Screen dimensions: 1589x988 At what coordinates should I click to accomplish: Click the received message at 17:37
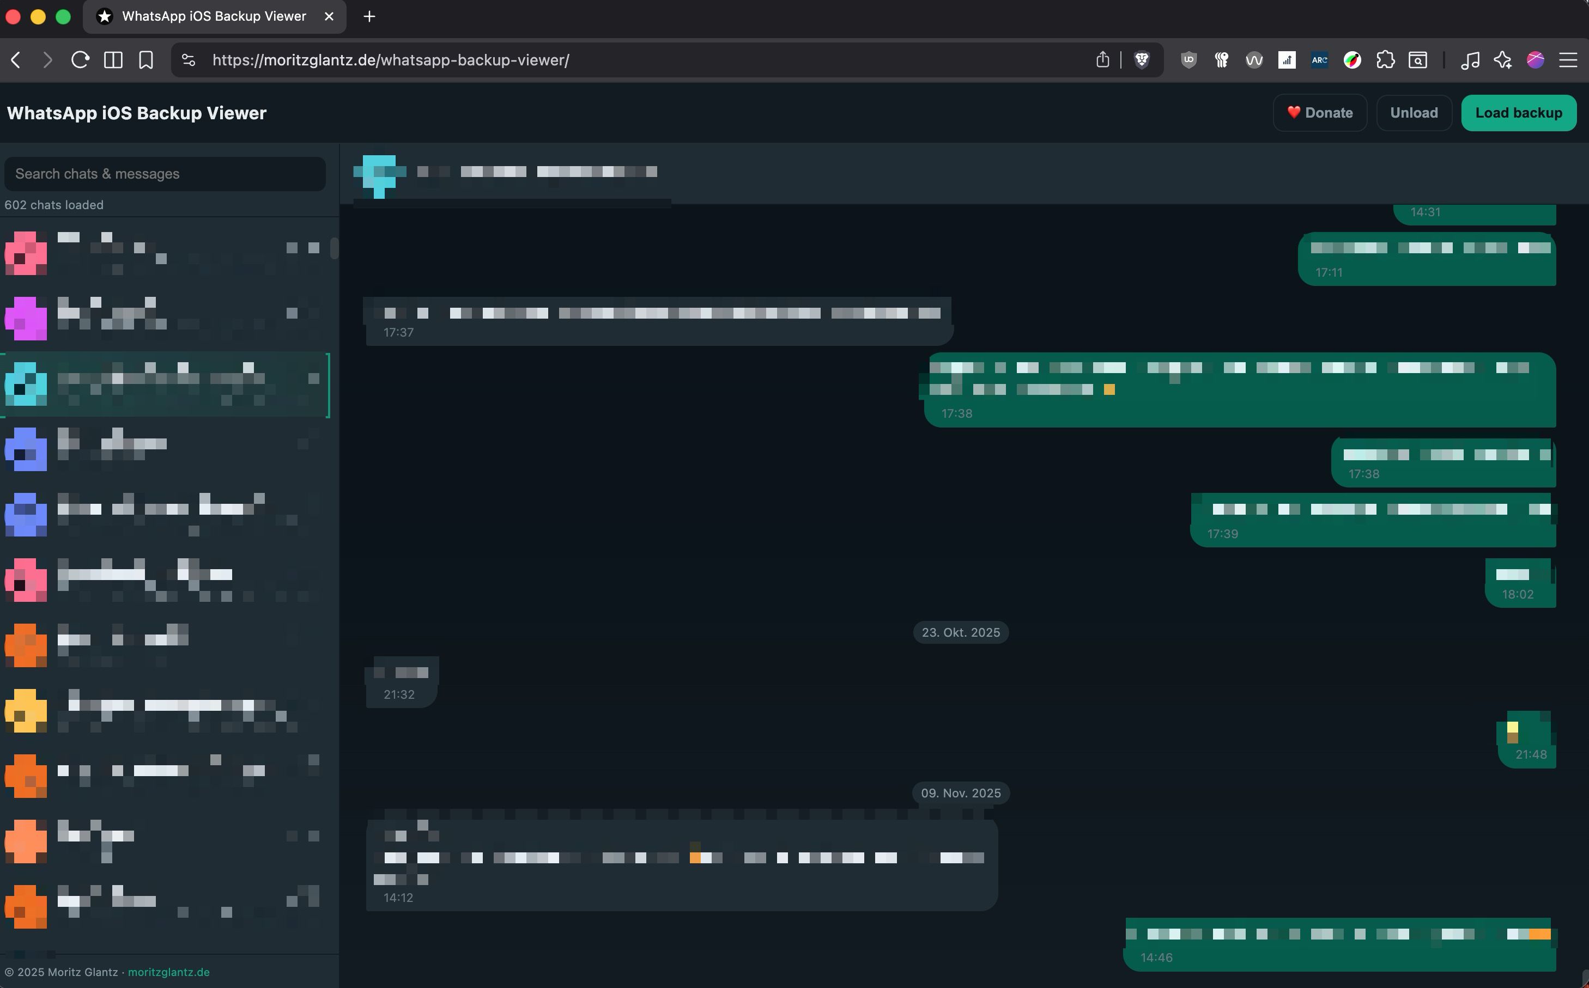(659, 321)
